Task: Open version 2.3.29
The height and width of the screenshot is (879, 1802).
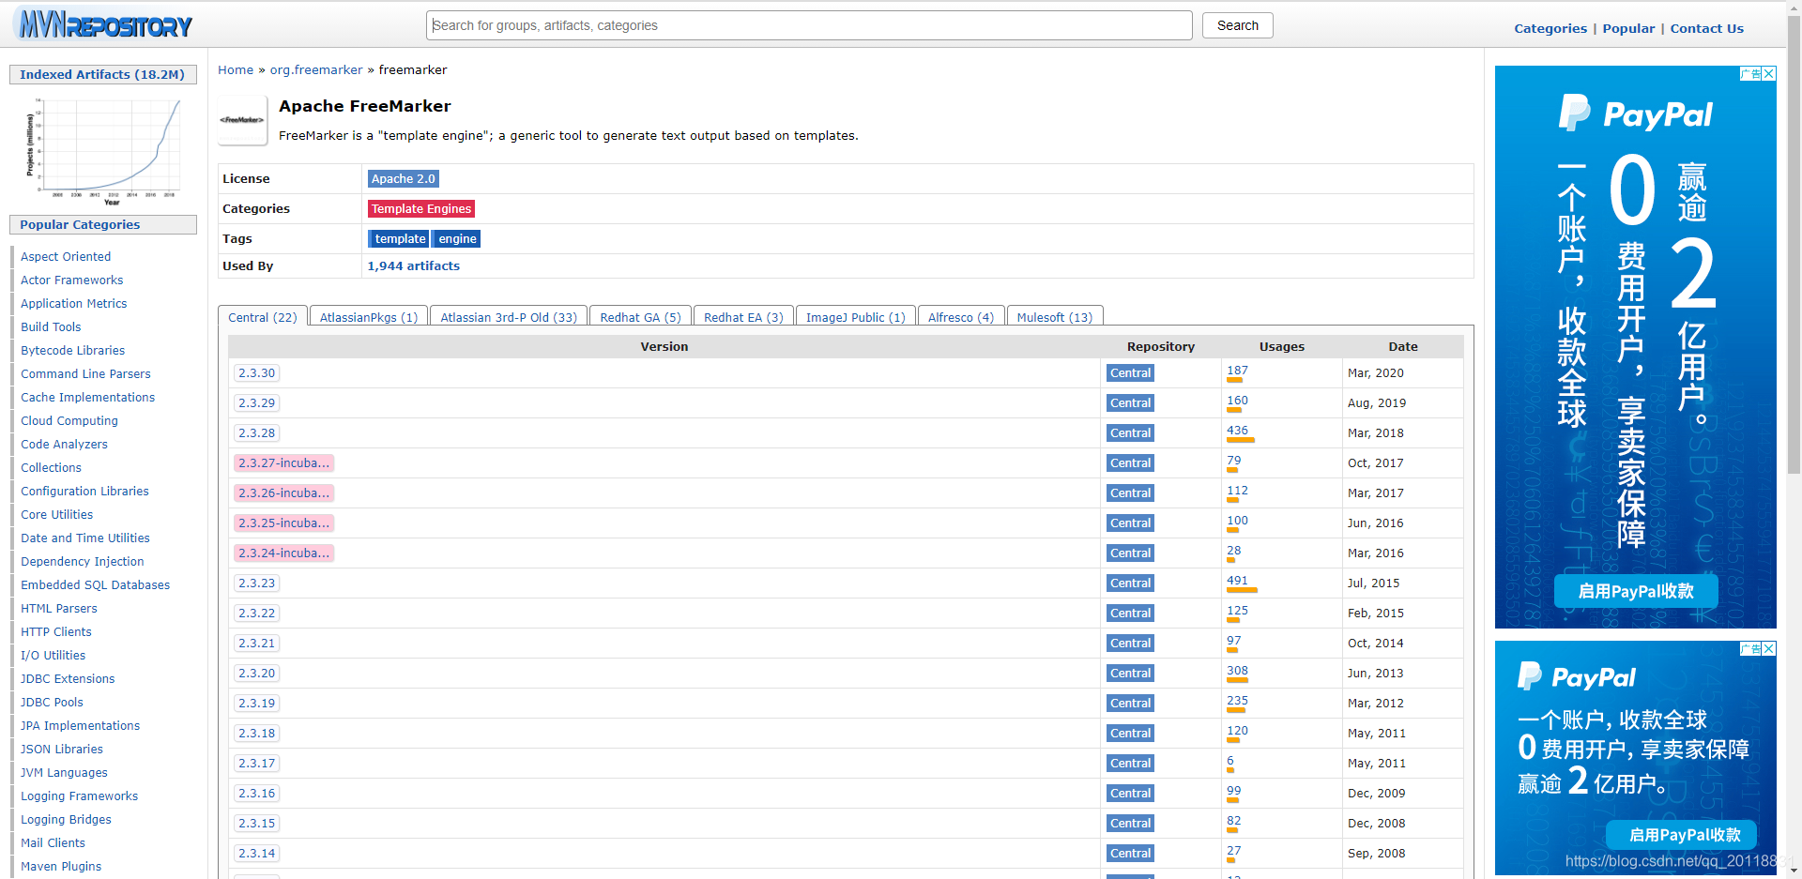Action: click(x=256, y=402)
